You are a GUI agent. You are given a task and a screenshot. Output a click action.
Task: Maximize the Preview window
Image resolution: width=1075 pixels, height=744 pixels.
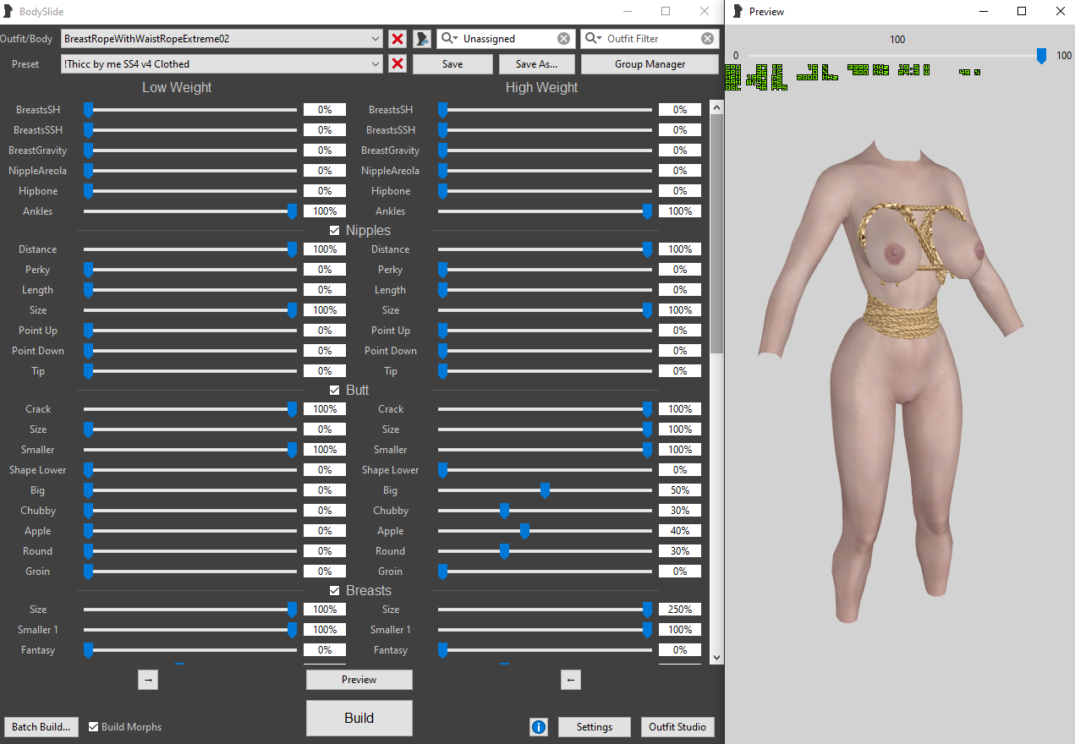tap(1022, 11)
